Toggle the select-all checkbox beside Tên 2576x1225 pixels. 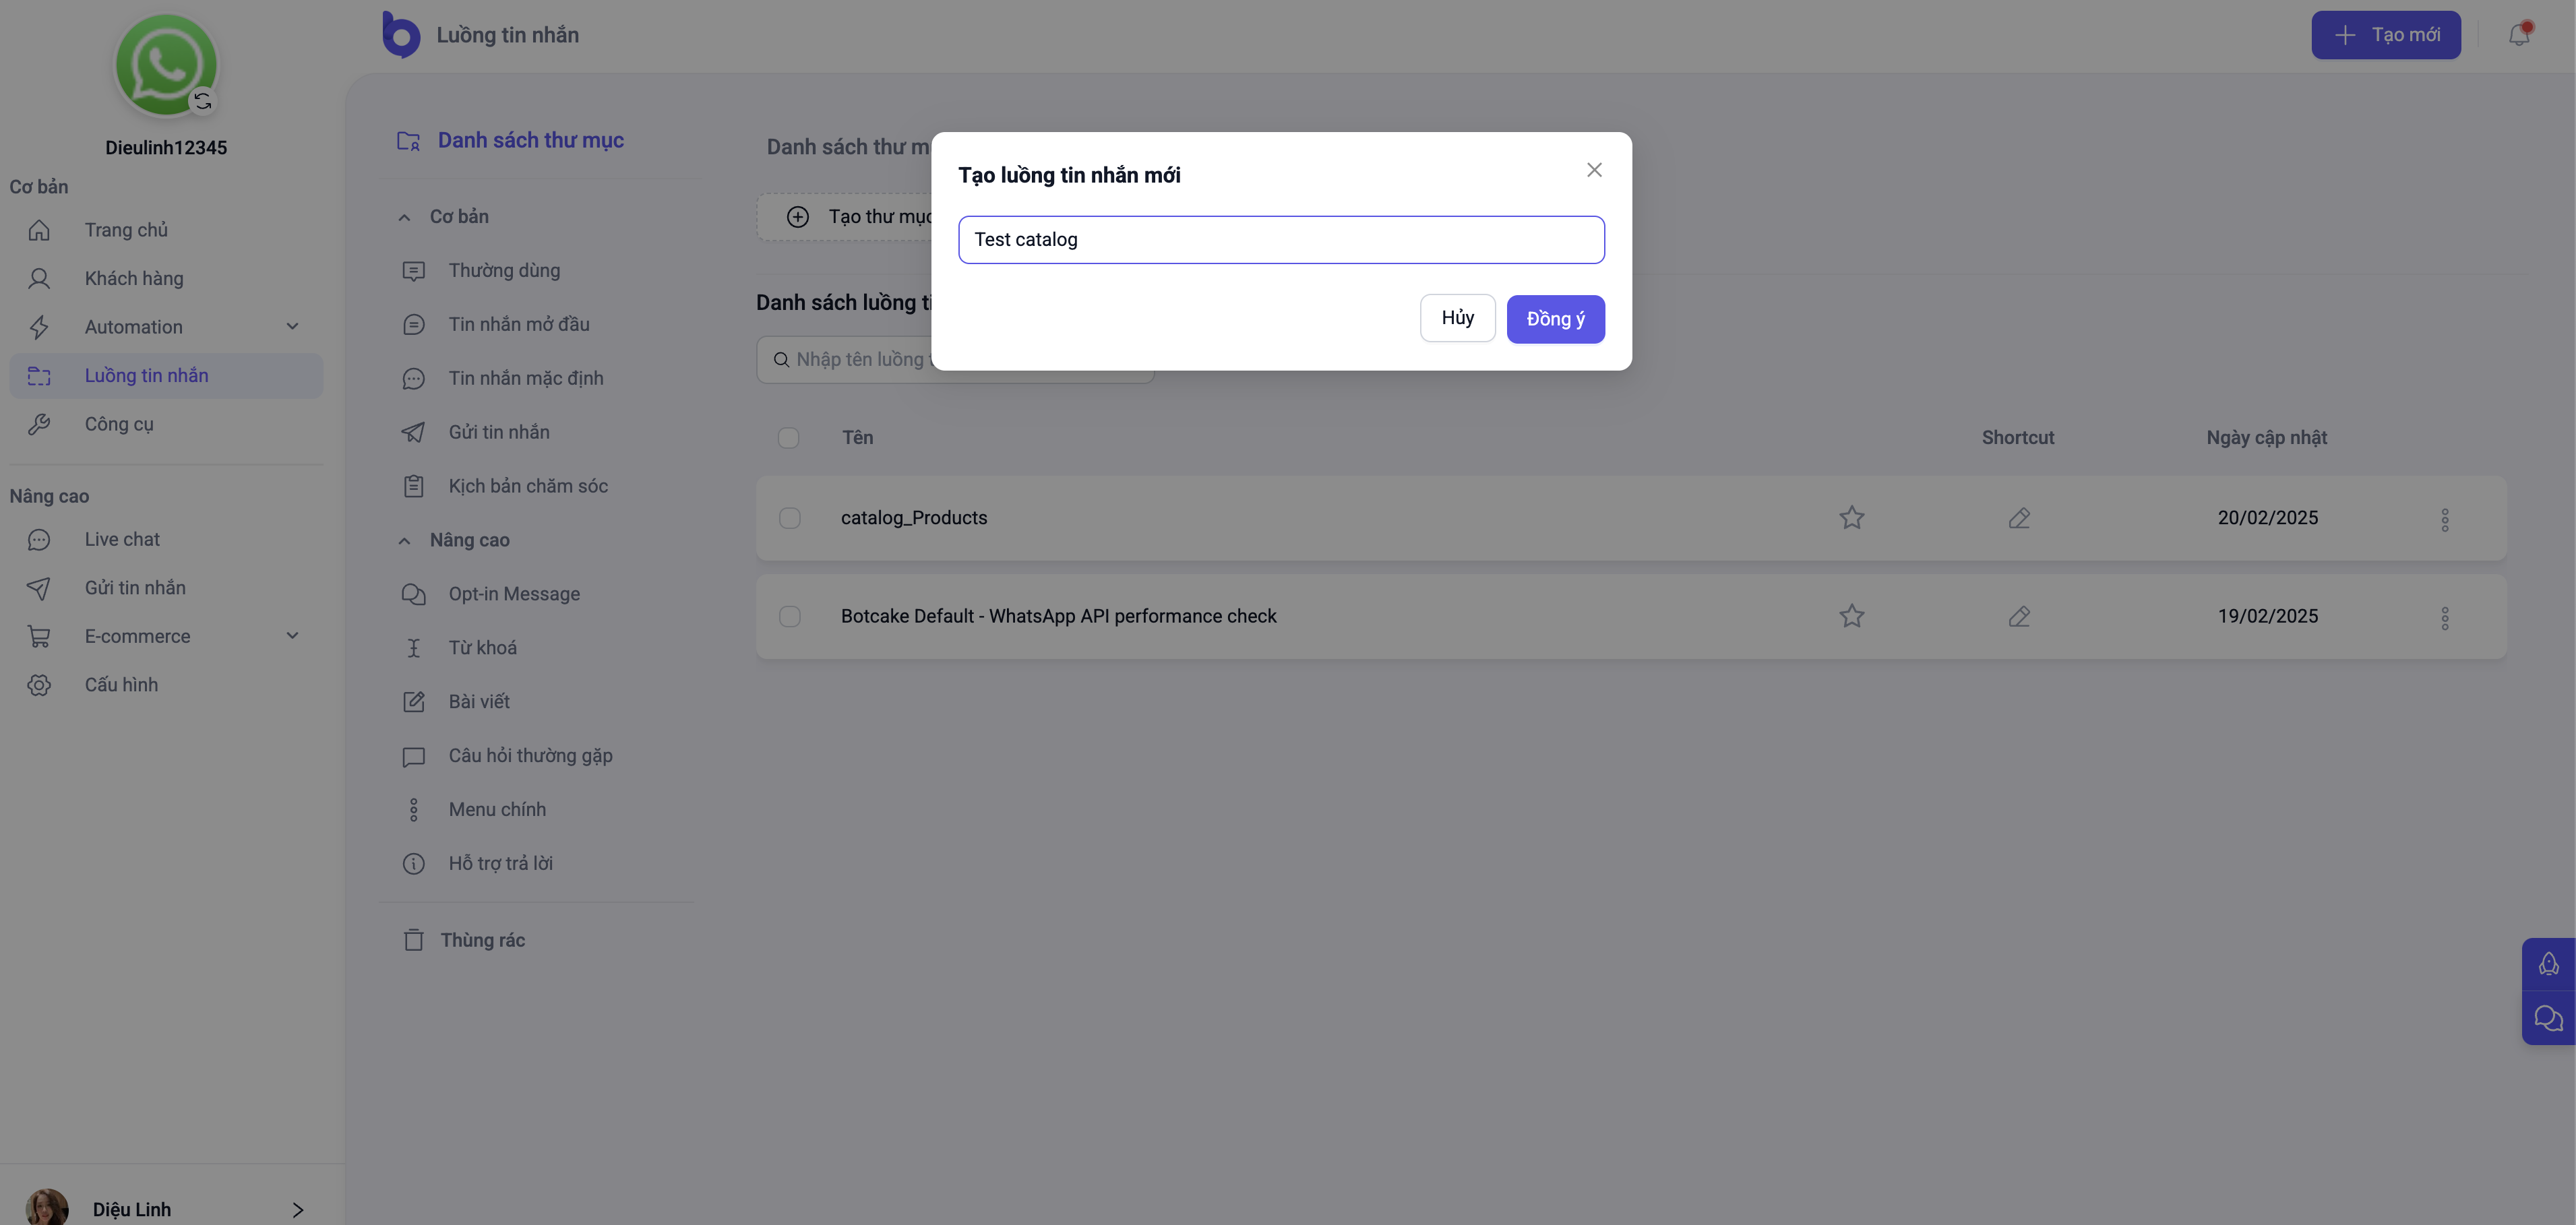[x=788, y=438]
